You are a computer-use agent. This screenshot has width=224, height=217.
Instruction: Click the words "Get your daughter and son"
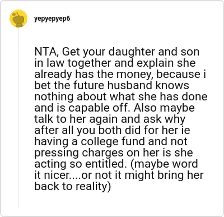coord(130,52)
